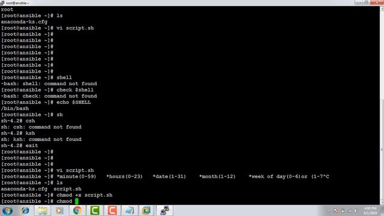The width and height of the screenshot is (384, 216).
Task: Click the green cursor after 'chmod'
Action: (x=77, y=202)
